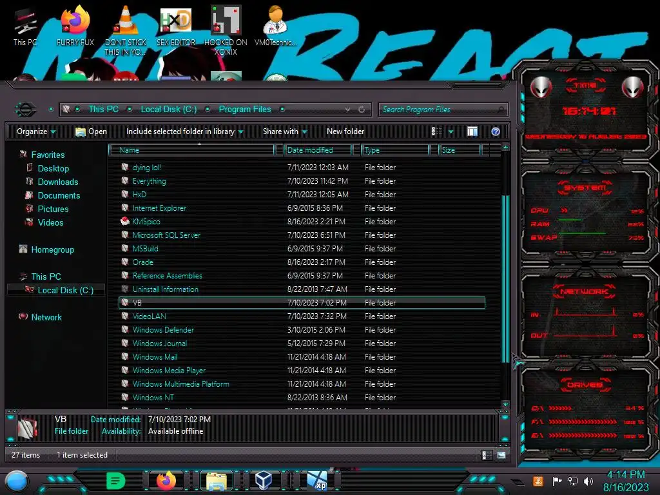The width and height of the screenshot is (660, 495).
Task: Select the Microsoft SQL Server folder
Action: [x=166, y=235]
